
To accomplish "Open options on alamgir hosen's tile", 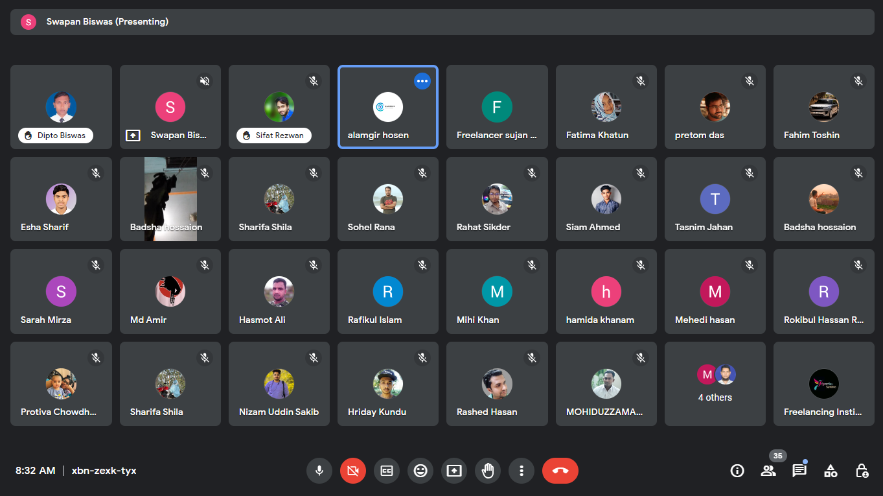I will (x=422, y=81).
